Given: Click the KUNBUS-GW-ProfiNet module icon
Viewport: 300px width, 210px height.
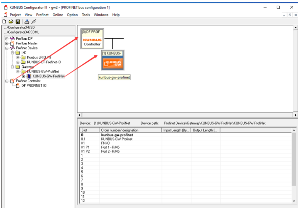Looking at the screenshot, I should (x=29, y=76).
